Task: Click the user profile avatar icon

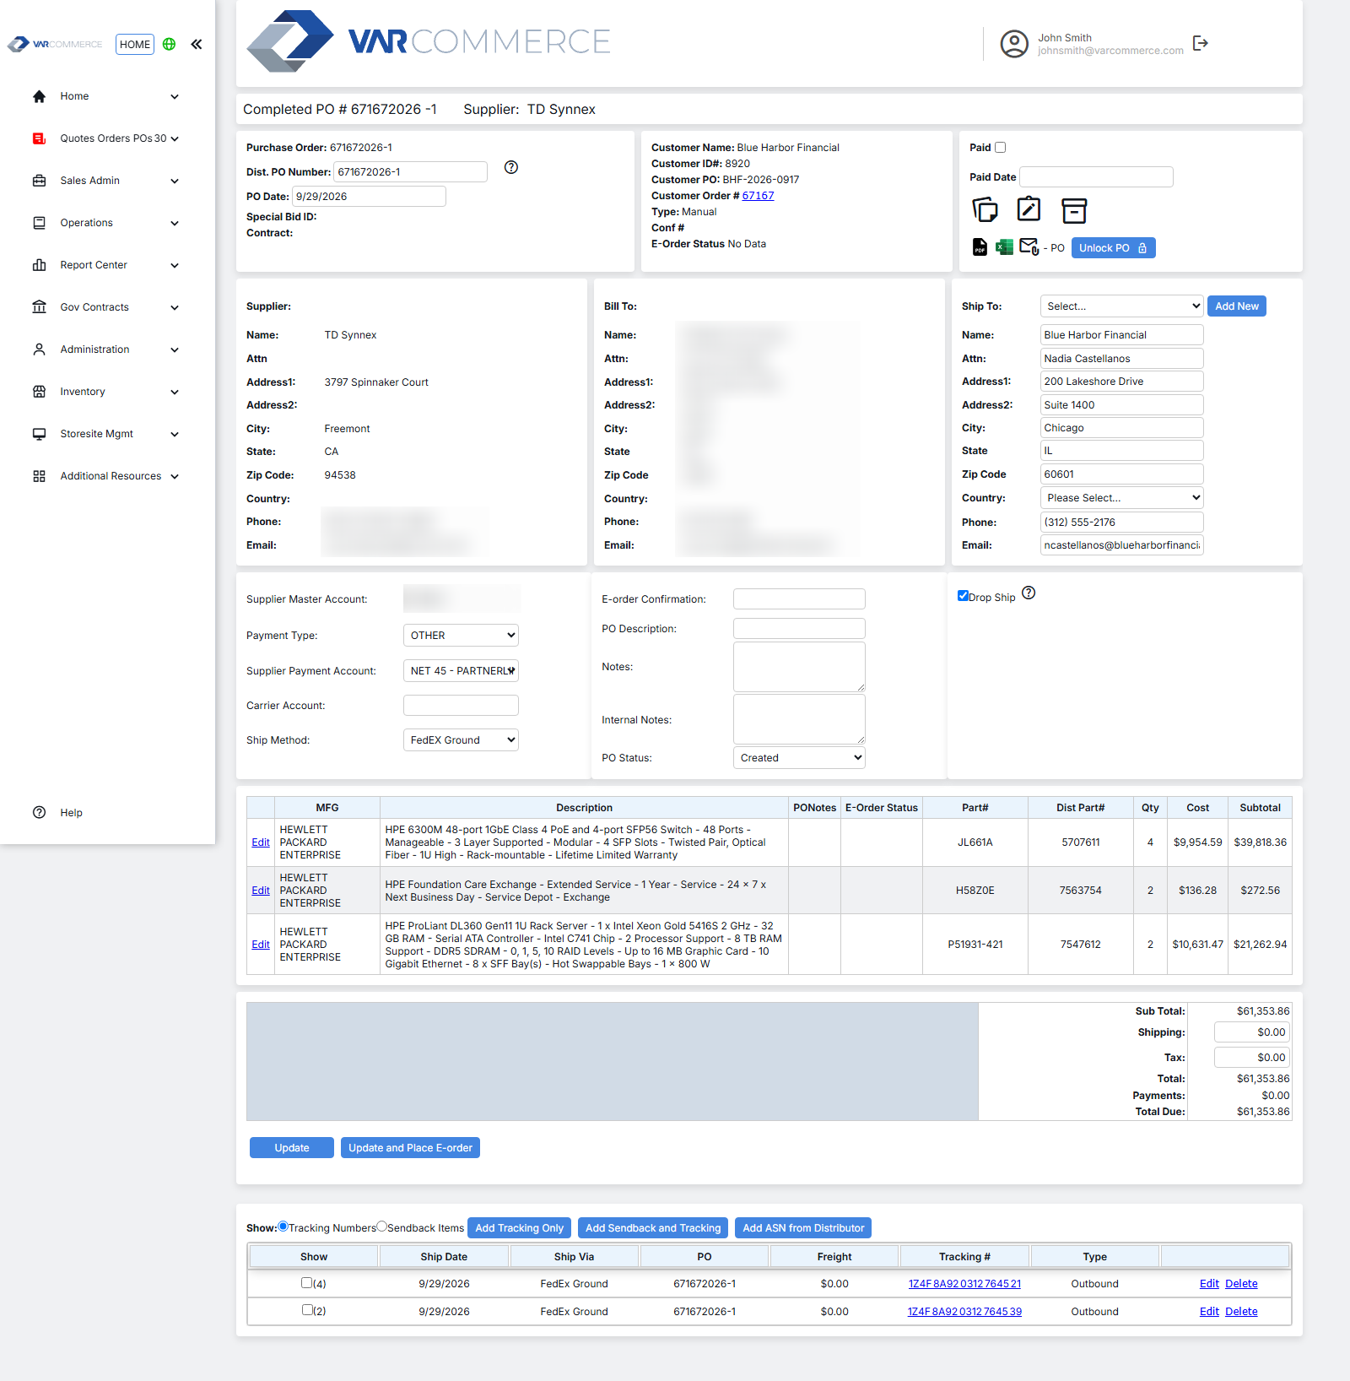Action: pos(1014,44)
